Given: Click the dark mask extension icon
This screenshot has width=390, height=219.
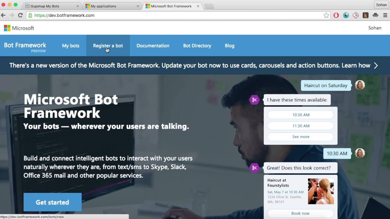Looking at the screenshot, I should tap(375, 15).
